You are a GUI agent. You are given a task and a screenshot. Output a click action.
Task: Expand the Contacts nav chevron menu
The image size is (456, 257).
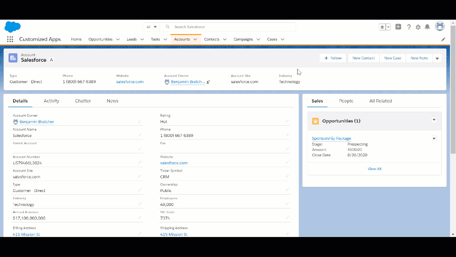coord(225,39)
